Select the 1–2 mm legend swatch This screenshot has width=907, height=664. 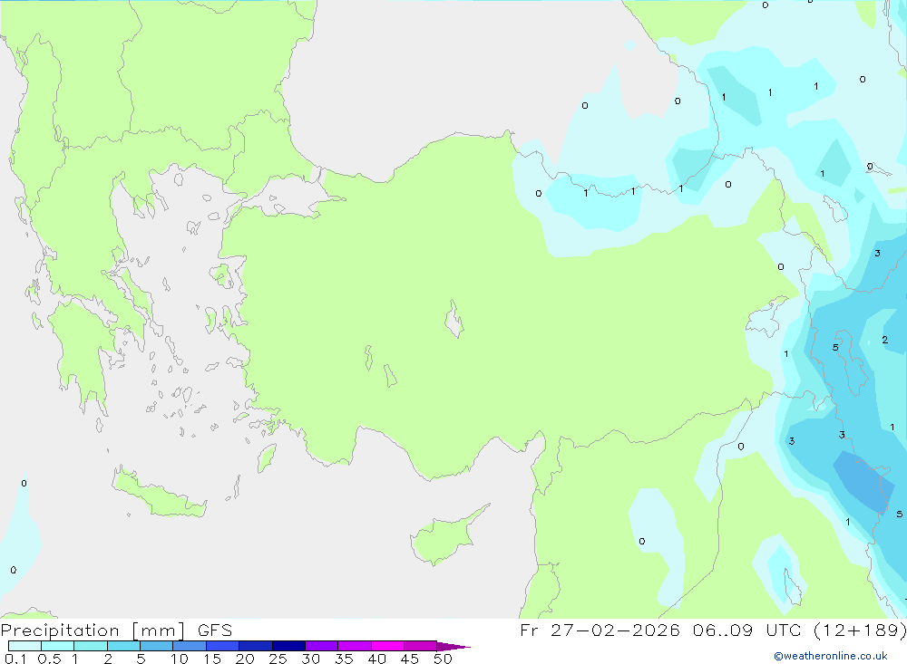coord(90,646)
